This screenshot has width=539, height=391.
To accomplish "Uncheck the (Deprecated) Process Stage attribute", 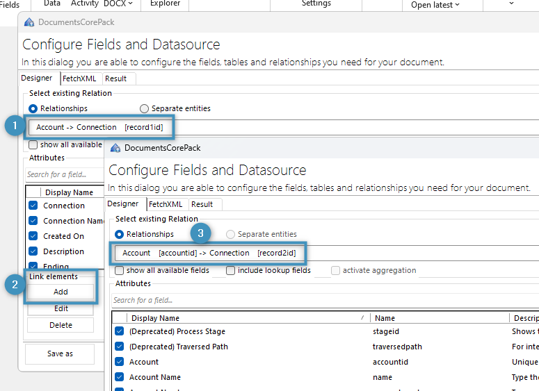I will (120, 331).
